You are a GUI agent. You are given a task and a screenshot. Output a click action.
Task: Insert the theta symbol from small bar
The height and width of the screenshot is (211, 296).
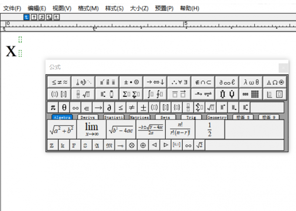coord(64,108)
